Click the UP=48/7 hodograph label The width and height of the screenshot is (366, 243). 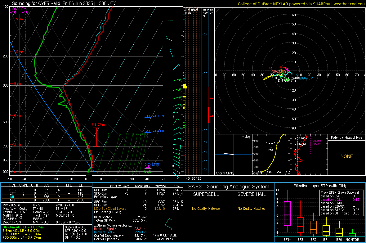pyautogui.click(x=294, y=78)
